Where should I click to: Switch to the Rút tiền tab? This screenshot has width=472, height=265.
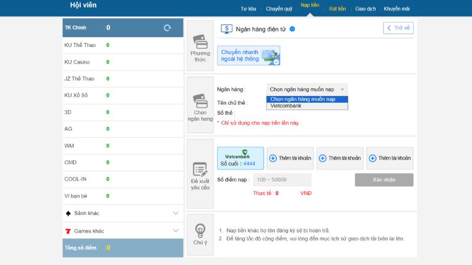337,8
